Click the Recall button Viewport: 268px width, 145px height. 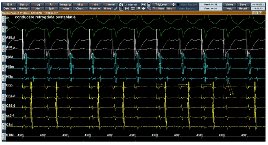tap(243, 8)
